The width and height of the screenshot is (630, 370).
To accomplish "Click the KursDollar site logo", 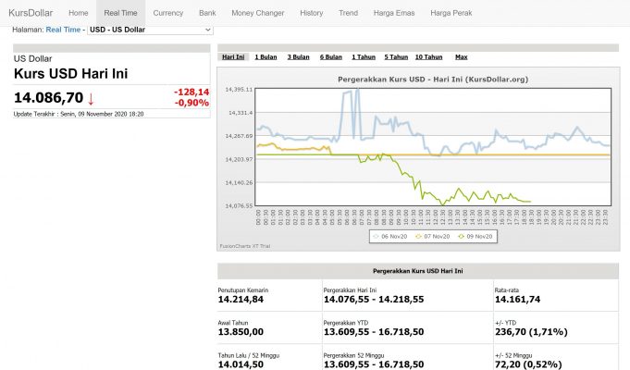I will coord(29,13).
